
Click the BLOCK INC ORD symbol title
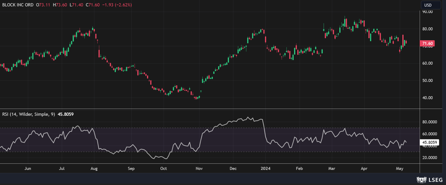point(18,5)
